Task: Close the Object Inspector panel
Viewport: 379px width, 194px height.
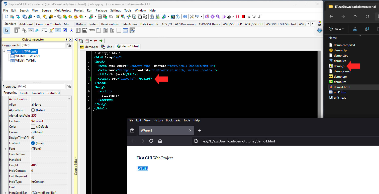Action: point(70,40)
